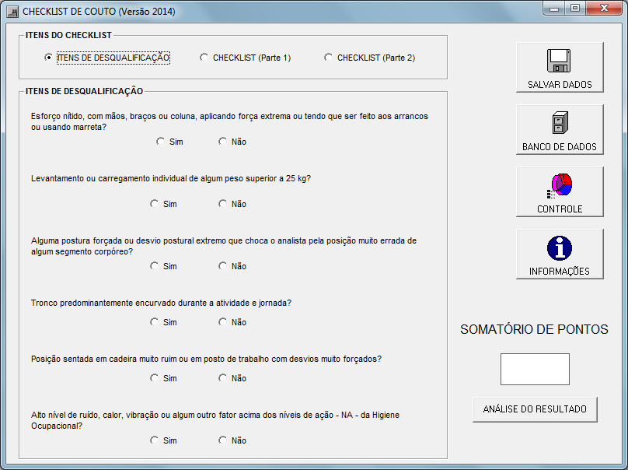Click the Somatório de Pontos field
The width and height of the screenshot is (628, 470).
click(x=535, y=369)
